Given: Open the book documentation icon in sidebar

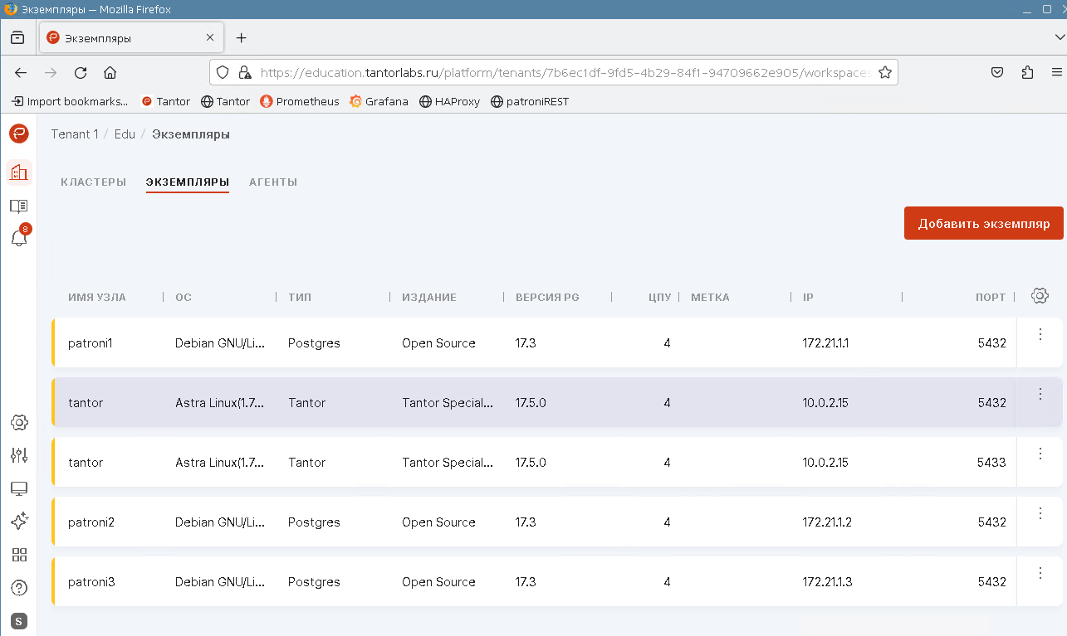Looking at the screenshot, I should 18,206.
